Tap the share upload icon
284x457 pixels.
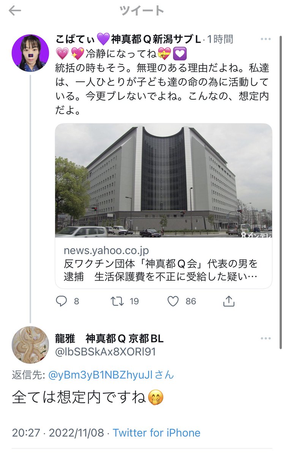pos(229,301)
